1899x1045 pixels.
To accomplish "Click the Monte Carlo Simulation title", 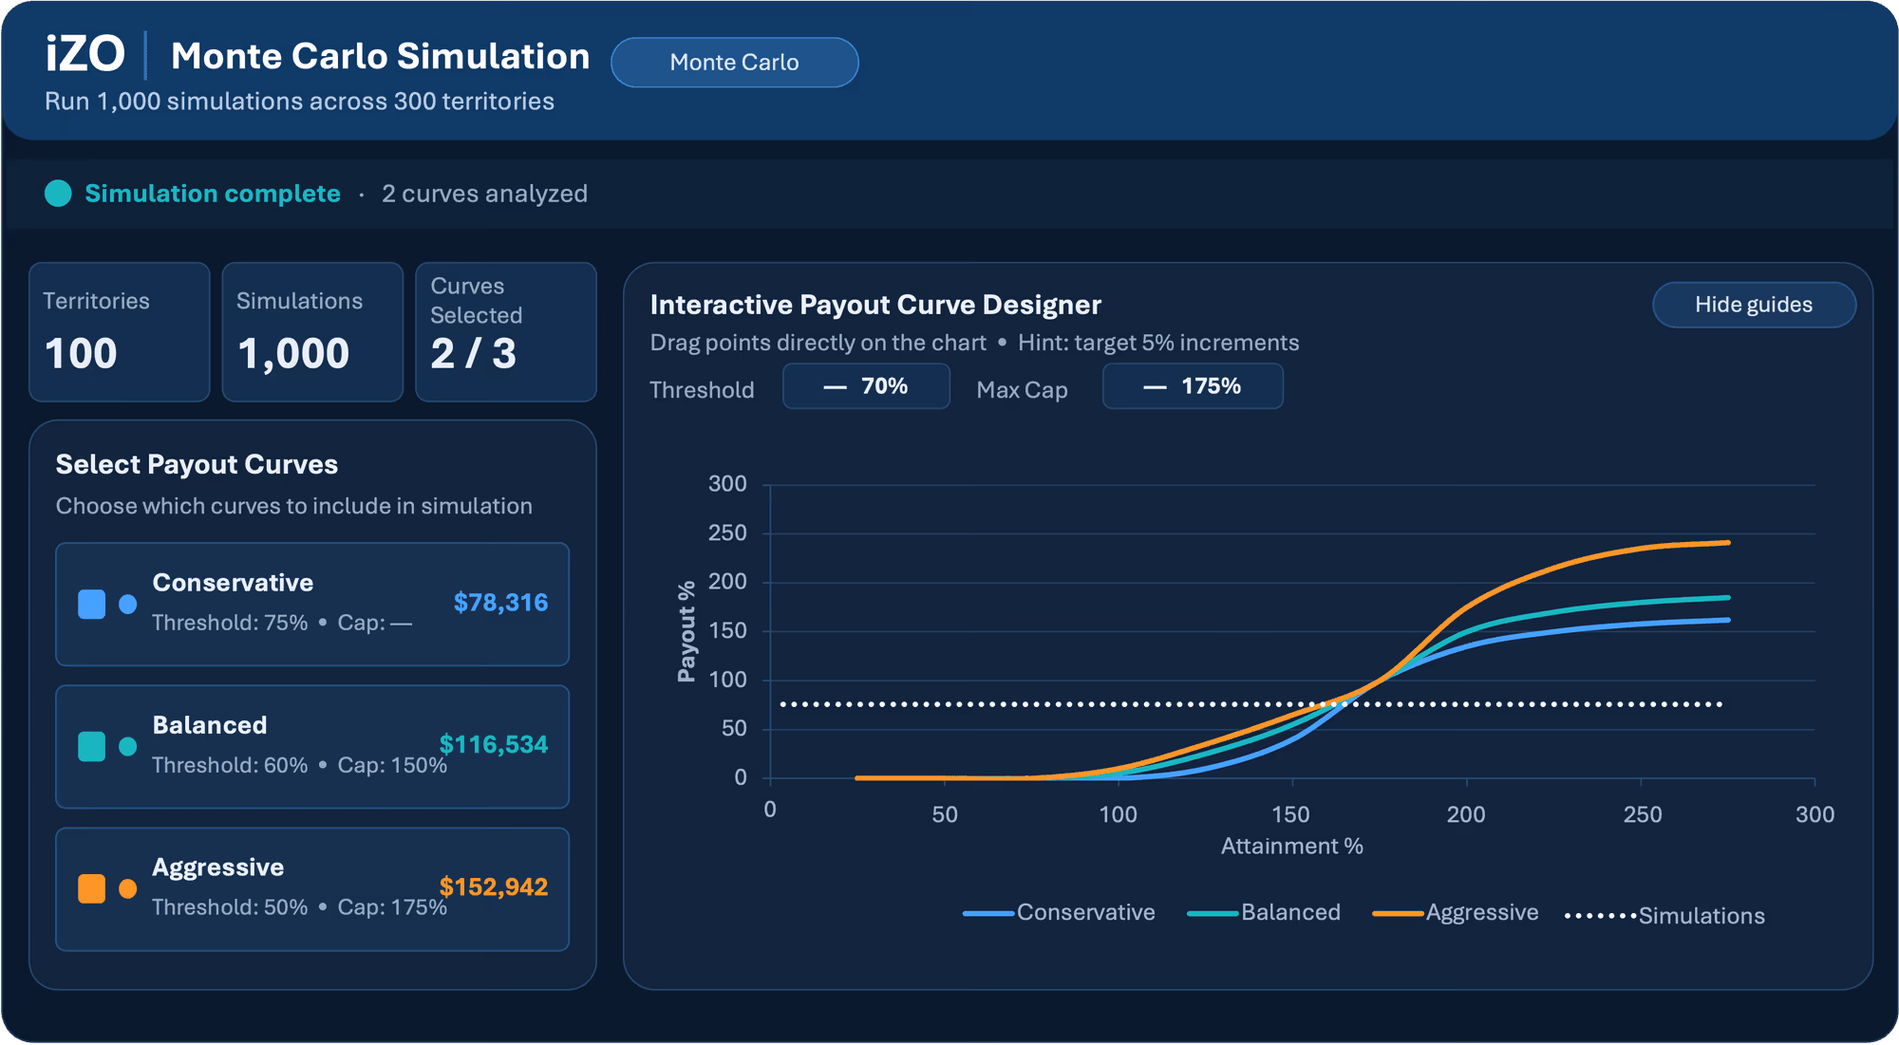I will pyautogui.click(x=380, y=56).
